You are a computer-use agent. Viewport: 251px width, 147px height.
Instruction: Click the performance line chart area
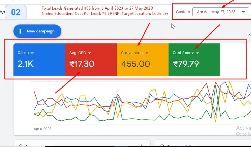tap(141, 102)
